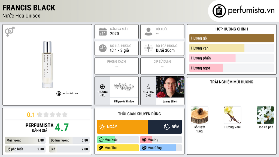Select the Gỗ tuyết tùng note image
The image size is (279, 157).
(x=199, y=115)
